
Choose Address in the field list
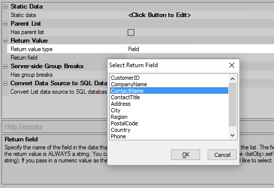click(169, 104)
